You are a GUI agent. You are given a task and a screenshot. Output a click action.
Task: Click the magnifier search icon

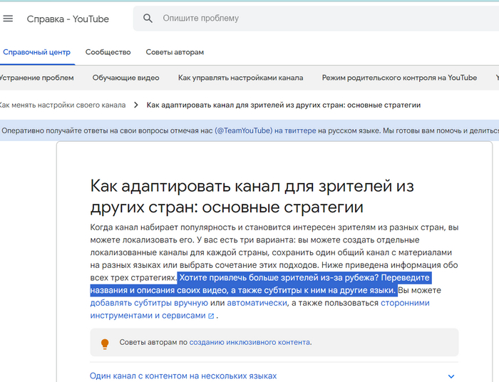click(148, 19)
